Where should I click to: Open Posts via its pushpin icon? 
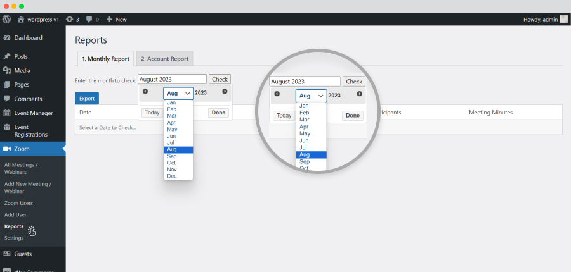[6, 57]
